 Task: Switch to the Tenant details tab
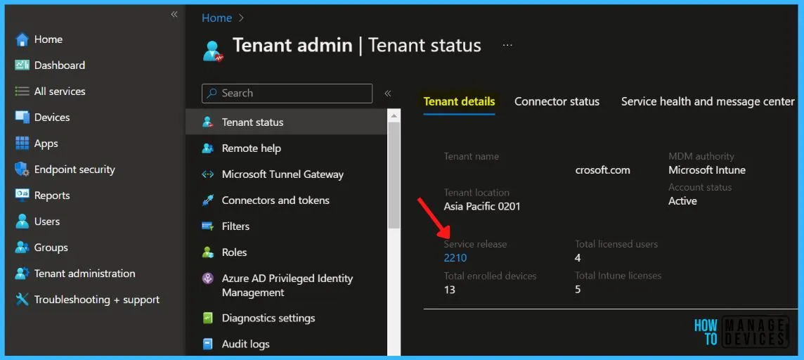459,101
